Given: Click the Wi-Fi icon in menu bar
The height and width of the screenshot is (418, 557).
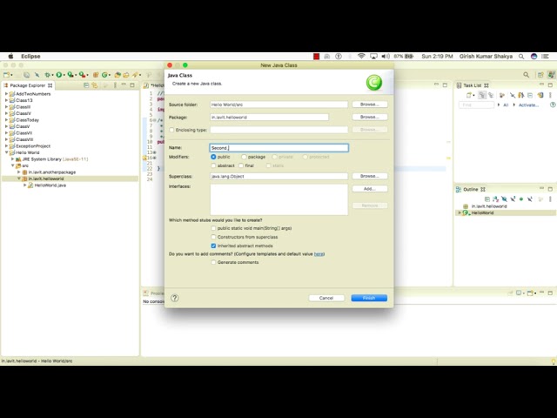Looking at the screenshot, I should tap(361, 56).
